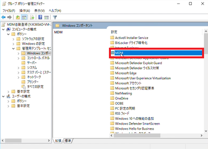
Task: Click the list vertical scrollbar up arrow
Action: click(206, 32)
